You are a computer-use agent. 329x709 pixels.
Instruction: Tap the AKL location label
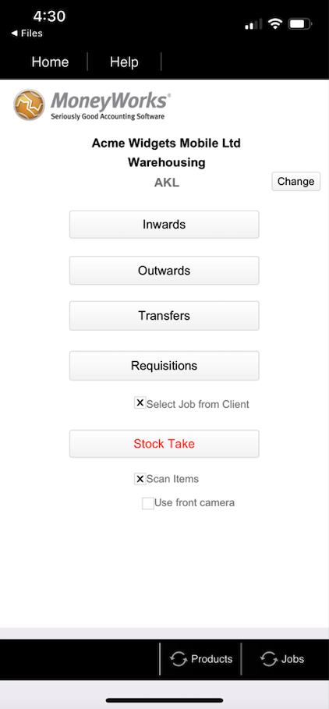[x=167, y=183]
